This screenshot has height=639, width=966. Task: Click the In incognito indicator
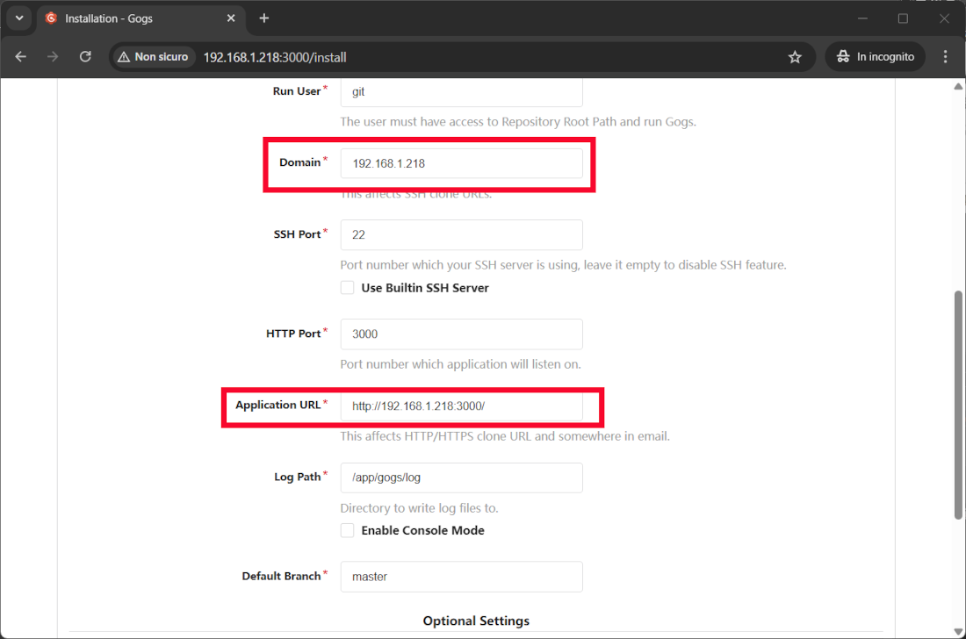coord(875,57)
